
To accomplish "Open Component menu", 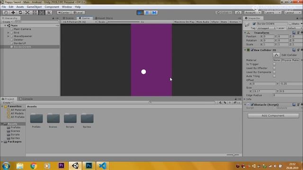I will [x=52, y=7].
